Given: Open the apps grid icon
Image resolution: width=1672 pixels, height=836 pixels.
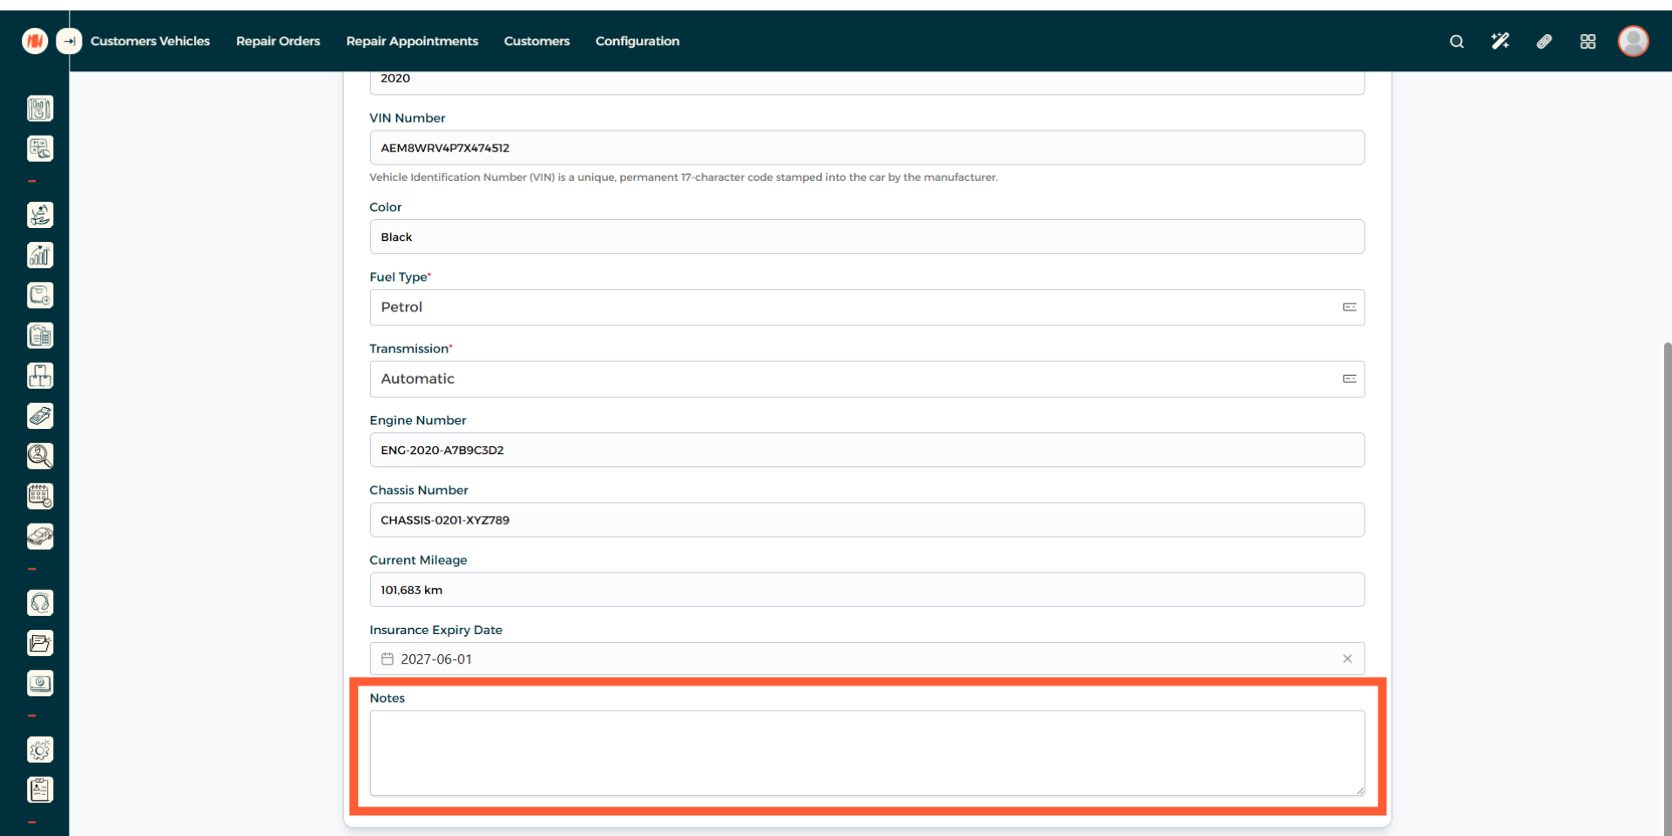Looking at the screenshot, I should click(x=1588, y=42).
